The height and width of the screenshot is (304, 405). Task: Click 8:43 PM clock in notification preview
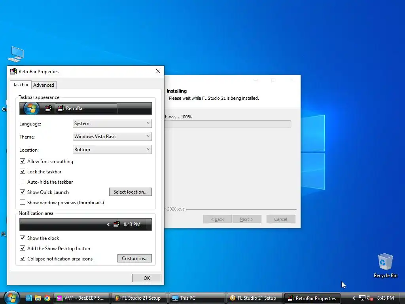point(132,224)
